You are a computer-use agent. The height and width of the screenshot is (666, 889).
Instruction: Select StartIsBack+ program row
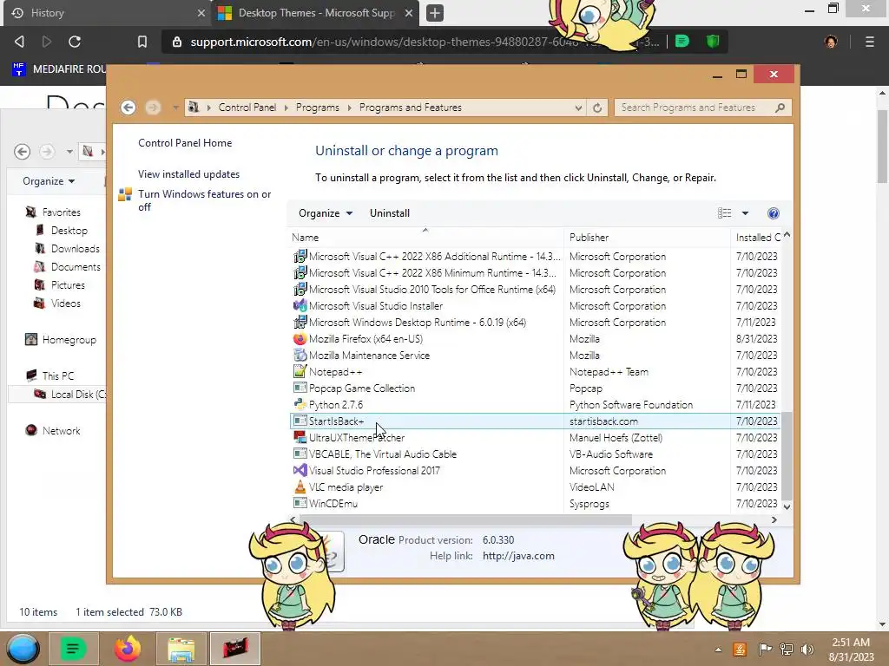pos(537,421)
